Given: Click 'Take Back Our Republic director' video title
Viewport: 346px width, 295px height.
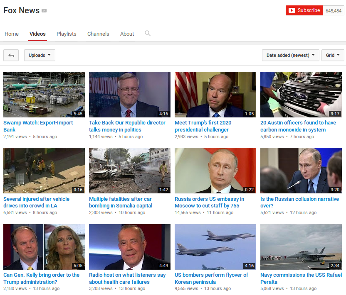Looking at the screenshot, I should (x=127, y=126).
